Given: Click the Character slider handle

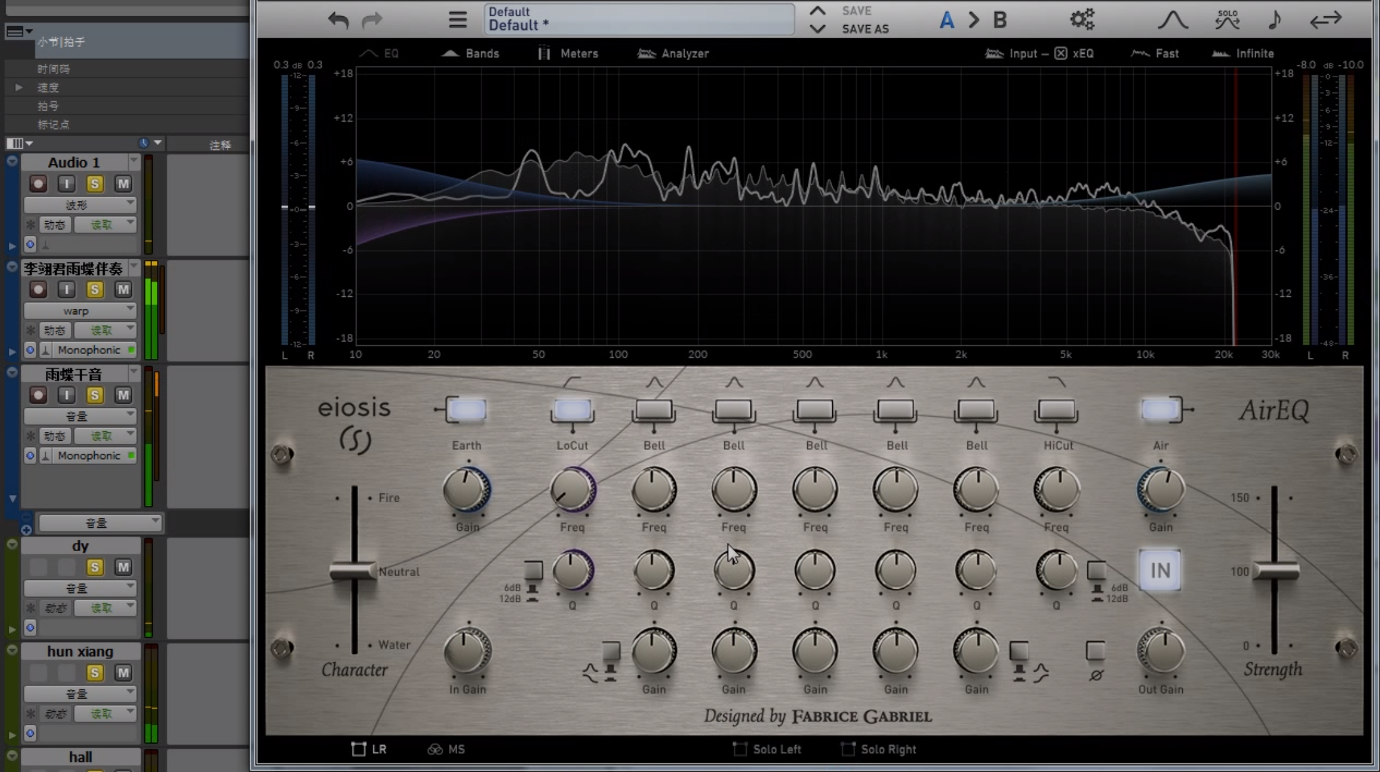Looking at the screenshot, I should coord(353,571).
